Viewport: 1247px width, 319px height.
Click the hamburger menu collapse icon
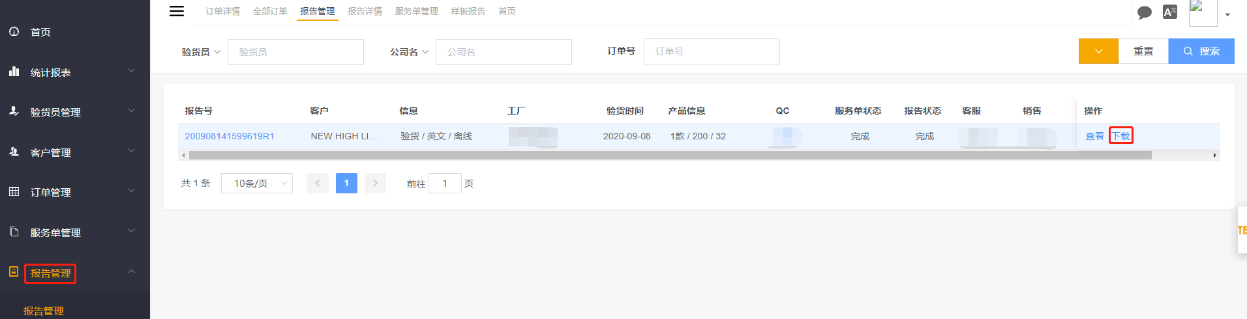pos(177,11)
